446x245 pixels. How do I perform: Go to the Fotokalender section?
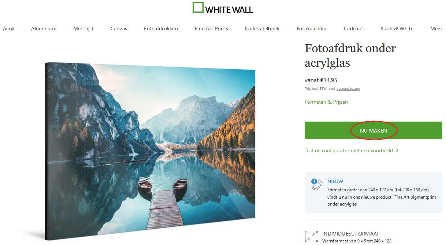[x=312, y=28]
